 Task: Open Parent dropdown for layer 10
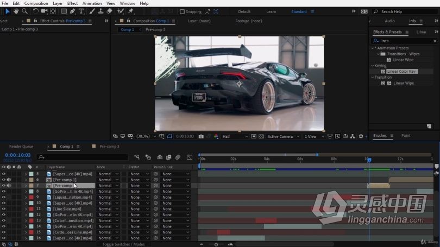(175, 203)
